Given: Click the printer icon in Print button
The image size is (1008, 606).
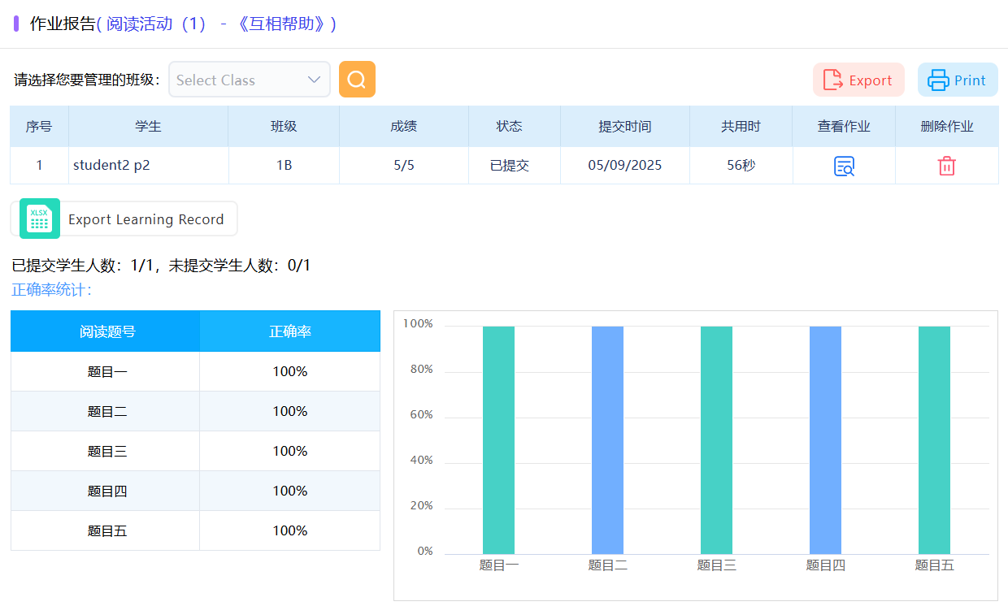Looking at the screenshot, I should 939,80.
